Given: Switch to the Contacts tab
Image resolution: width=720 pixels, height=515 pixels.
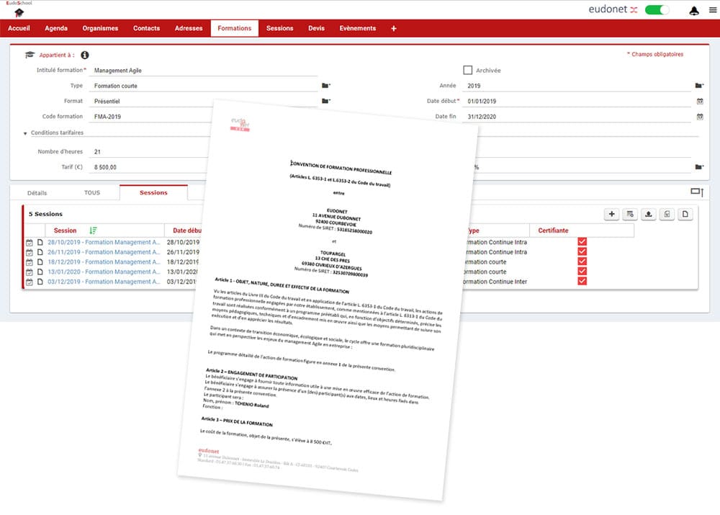Looking at the screenshot, I should (146, 28).
